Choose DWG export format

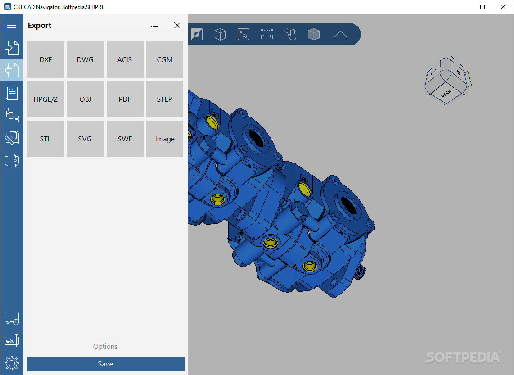[86, 60]
